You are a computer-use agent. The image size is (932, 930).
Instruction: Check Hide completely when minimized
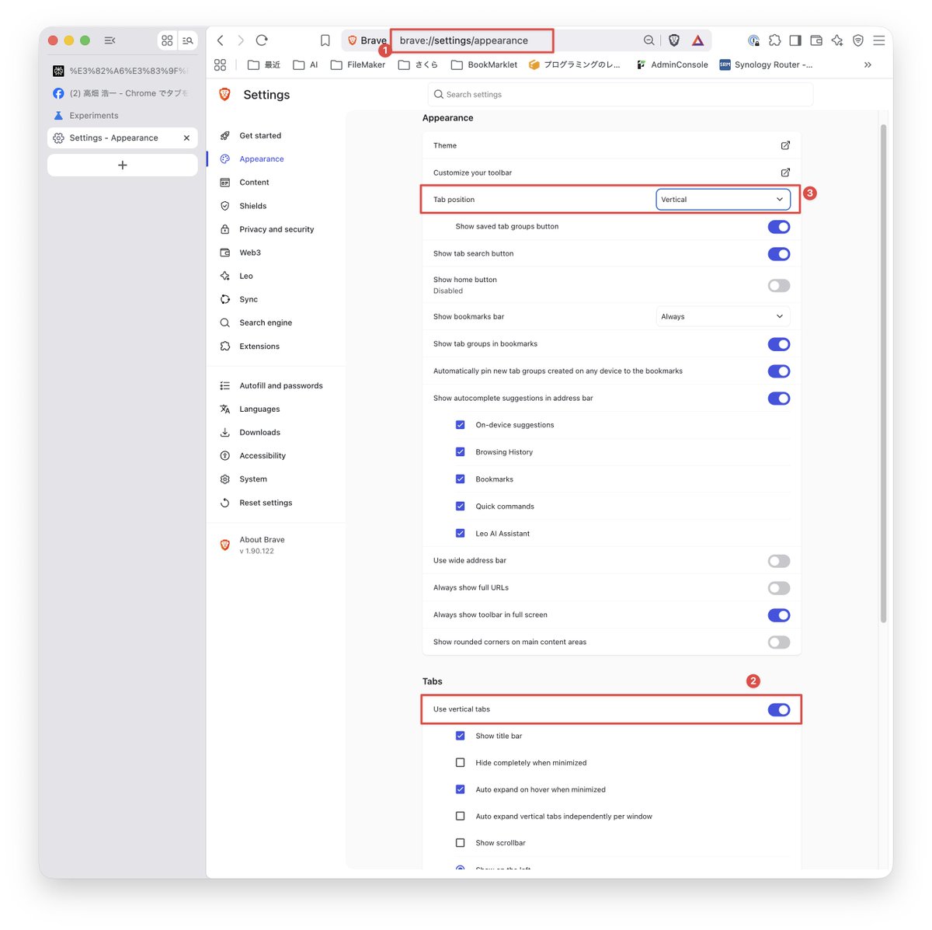(461, 763)
